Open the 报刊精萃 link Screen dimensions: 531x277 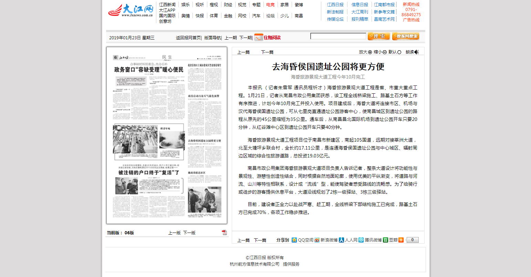pos(360,19)
